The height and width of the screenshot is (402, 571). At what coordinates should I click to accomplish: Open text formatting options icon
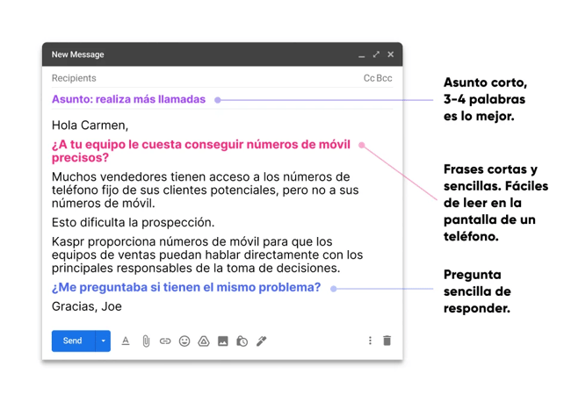(x=126, y=341)
